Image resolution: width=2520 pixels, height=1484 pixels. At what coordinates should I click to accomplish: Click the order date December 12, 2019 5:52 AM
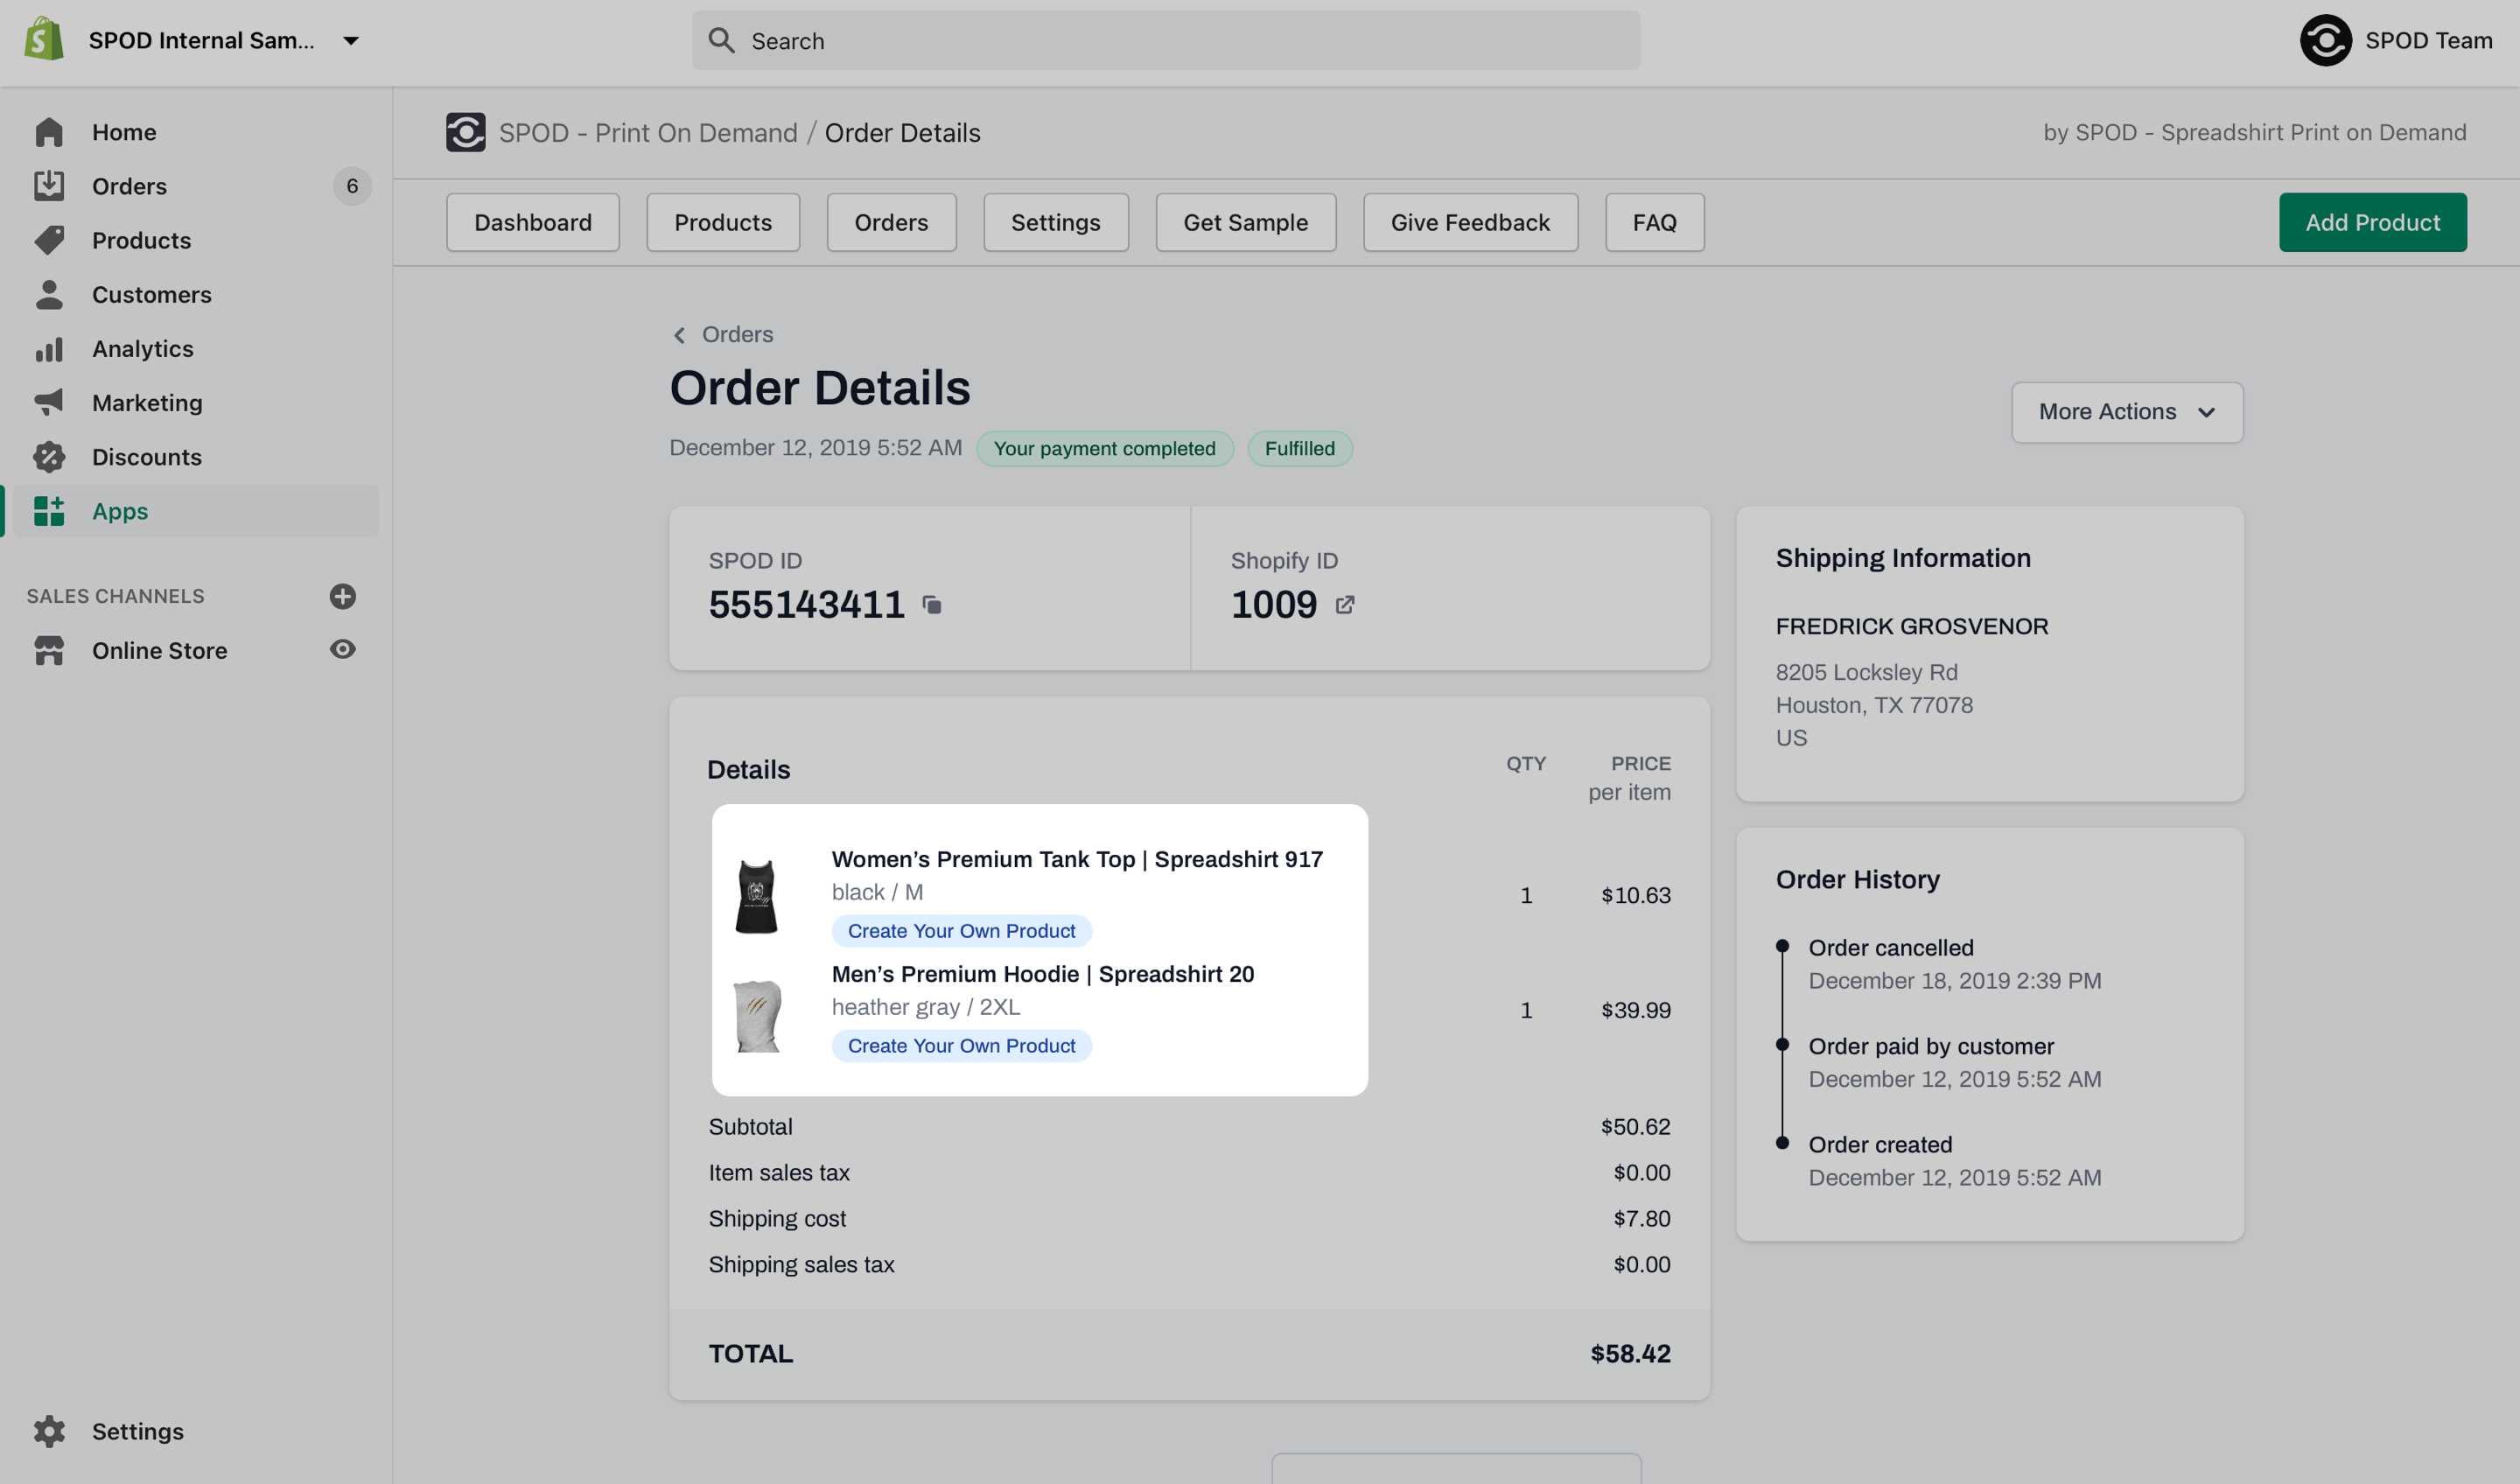pyautogui.click(x=815, y=447)
